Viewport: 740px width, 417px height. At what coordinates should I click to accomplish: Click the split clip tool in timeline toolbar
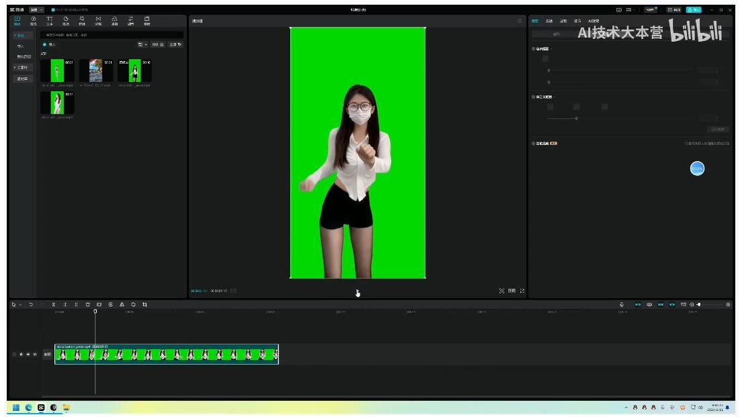pos(54,305)
